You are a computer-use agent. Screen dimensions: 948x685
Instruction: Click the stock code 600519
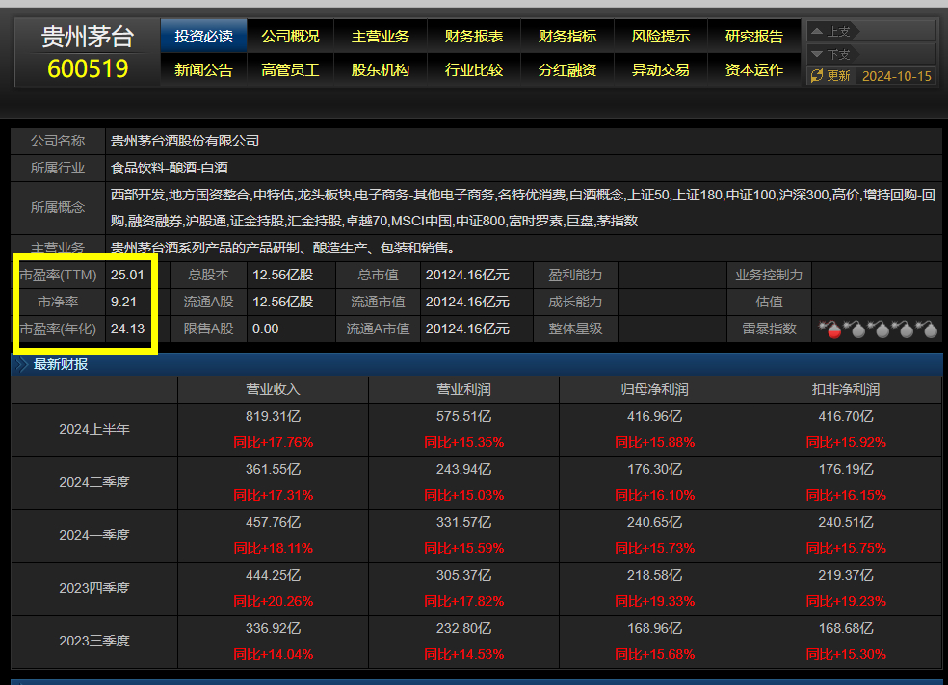click(x=88, y=69)
